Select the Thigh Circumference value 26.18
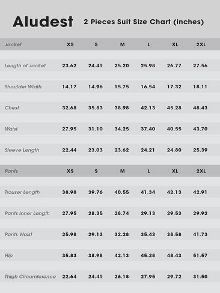This screenshot has width=220, height=293. point(121,277)
